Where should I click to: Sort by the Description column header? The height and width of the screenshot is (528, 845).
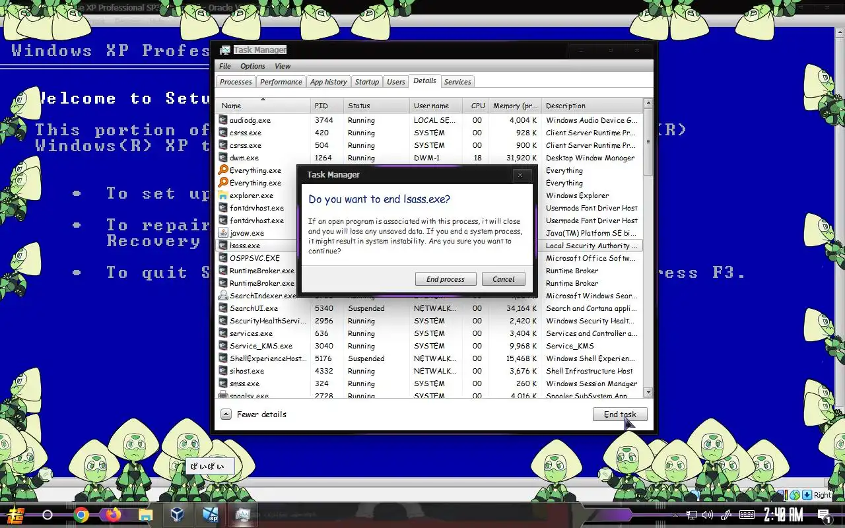coord(592,106)
